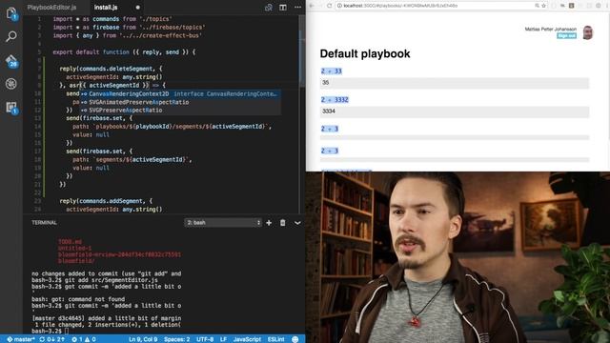This screenshot has height=343, width=610.
Task: Choose SVGAnimatedPreserveAspectRatio autocomplete suggestion
Action: pyautogui.click(x=180, y=102)
